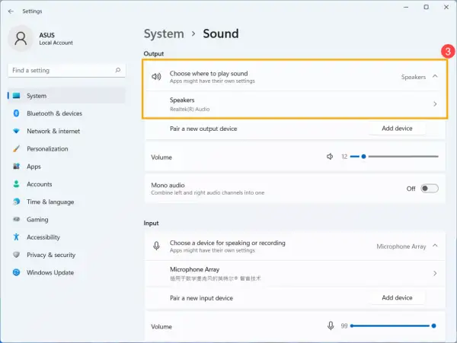Collapse the Choose where to play sound section

(435, 76)
